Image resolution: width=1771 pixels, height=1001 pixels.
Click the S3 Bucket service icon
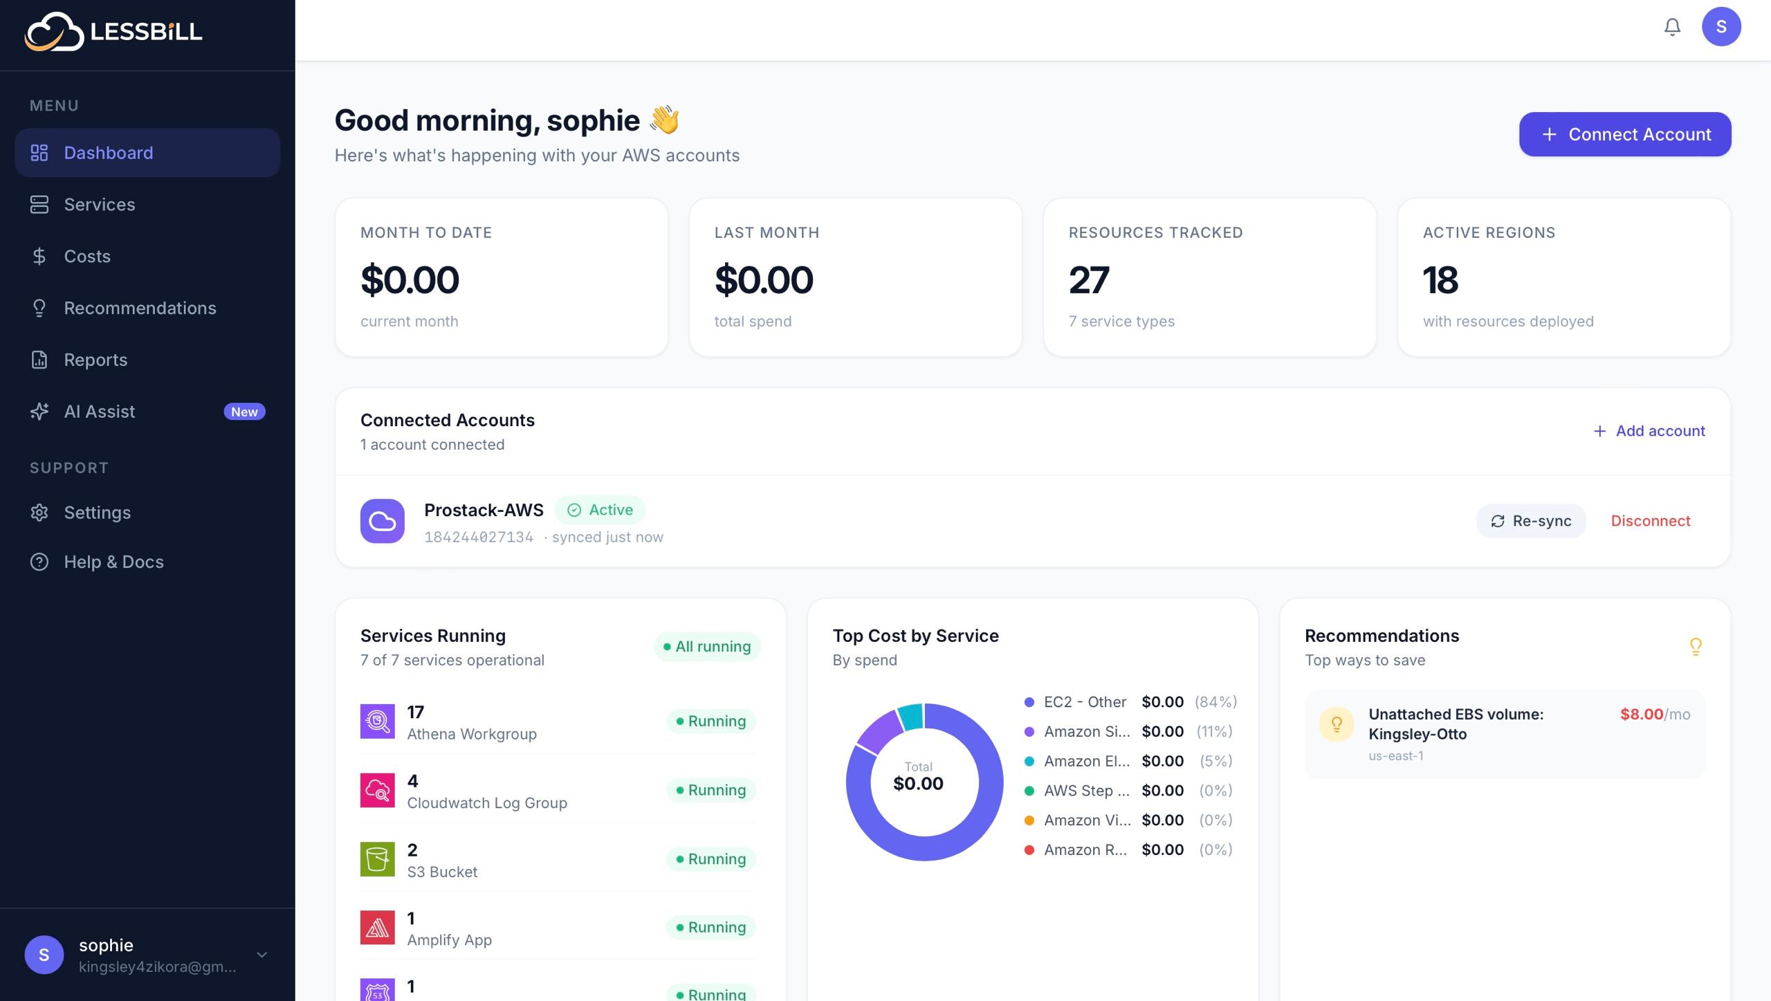pos(378,859)
